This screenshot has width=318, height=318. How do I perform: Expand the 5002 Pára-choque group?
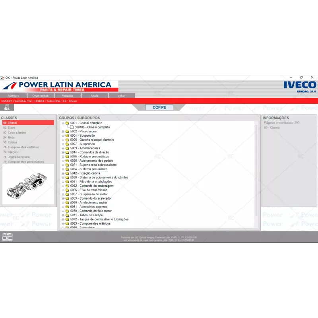click(62, 131)
